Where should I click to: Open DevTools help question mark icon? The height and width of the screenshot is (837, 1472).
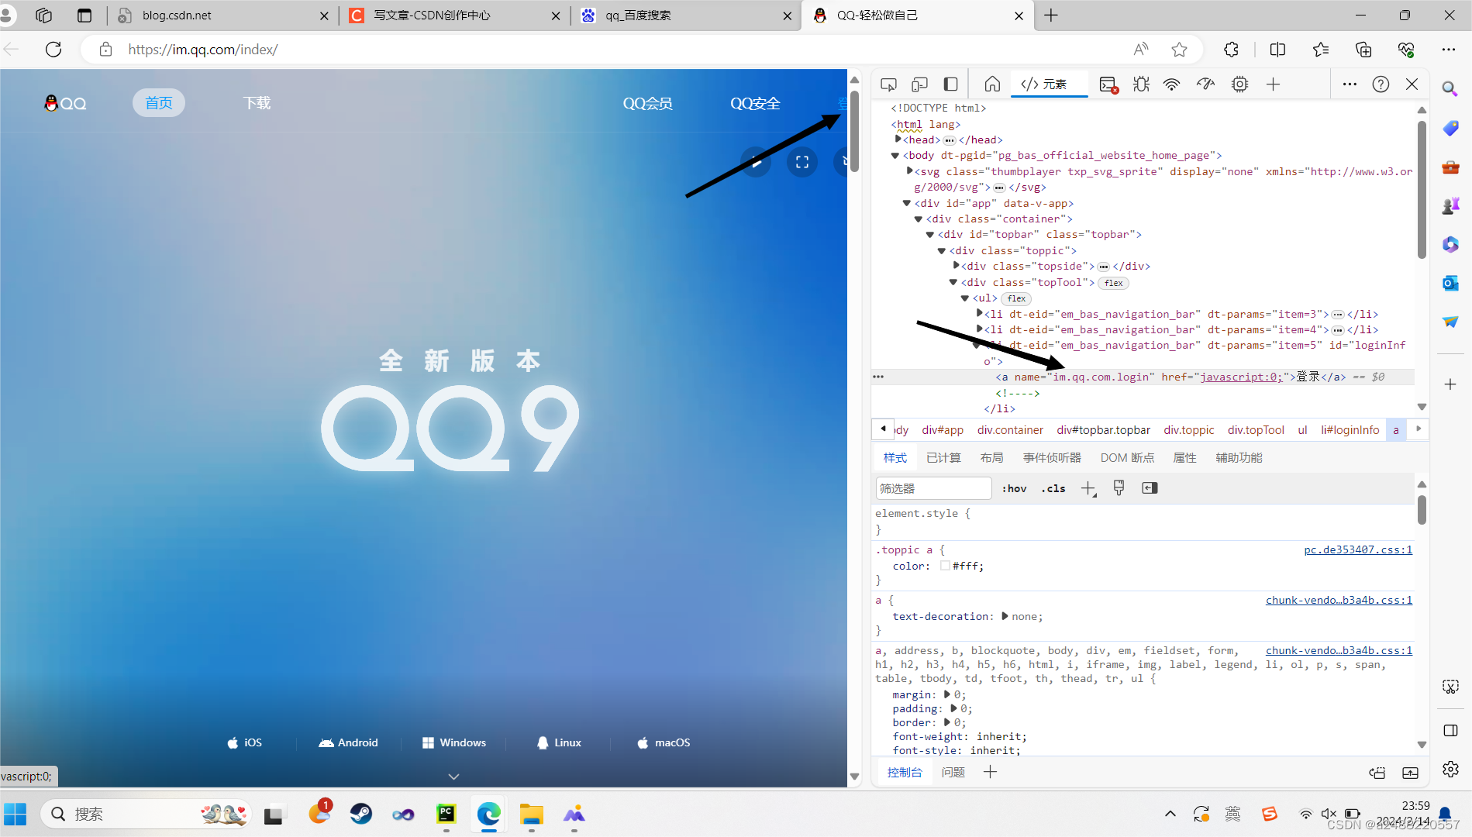(x=1381, y=84)
